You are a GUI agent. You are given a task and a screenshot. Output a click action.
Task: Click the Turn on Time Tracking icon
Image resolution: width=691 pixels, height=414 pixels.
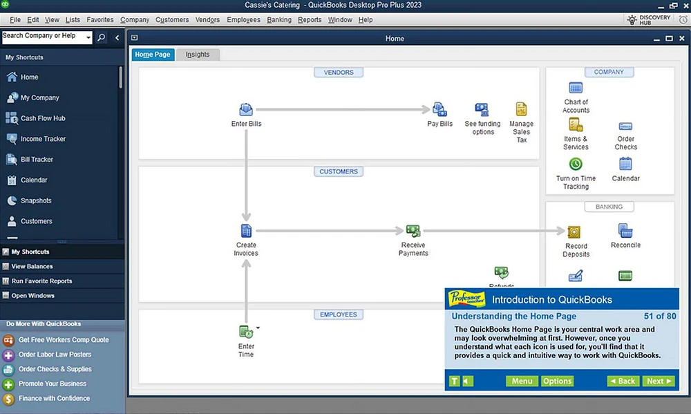[576, 164]
